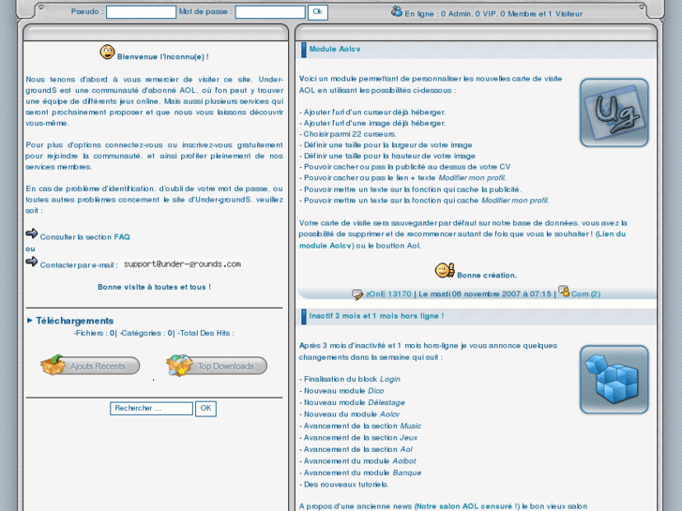Click the Fichiers : 0 statistic text

(95, 333)
